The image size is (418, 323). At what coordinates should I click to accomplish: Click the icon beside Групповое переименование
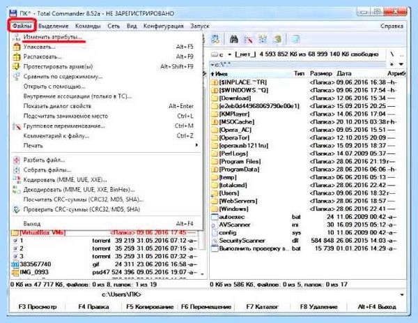(17, 126)
